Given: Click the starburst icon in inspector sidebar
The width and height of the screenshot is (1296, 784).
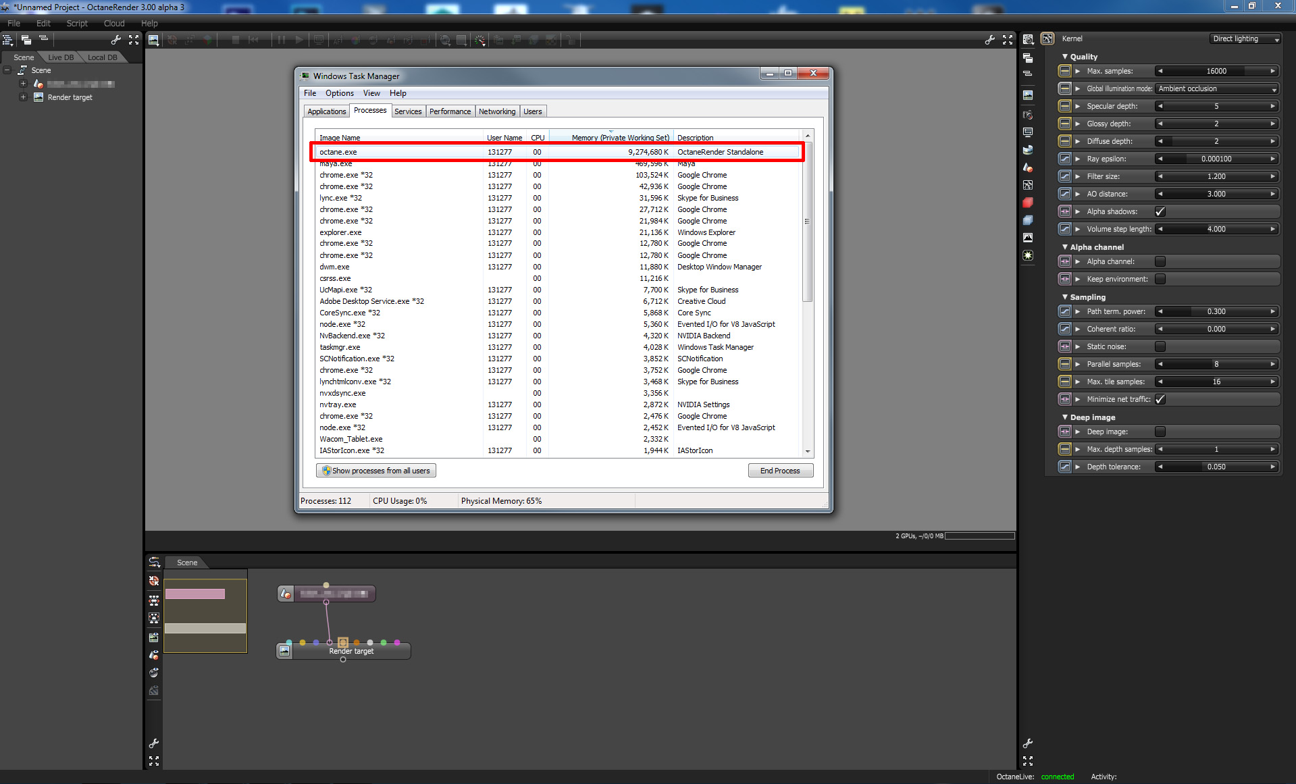Looking at the screenshot, I should coord(1028,255).
